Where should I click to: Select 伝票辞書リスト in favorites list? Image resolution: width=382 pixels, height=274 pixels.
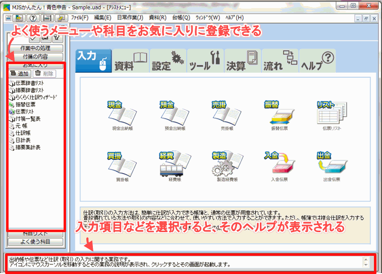pos(27,83)
